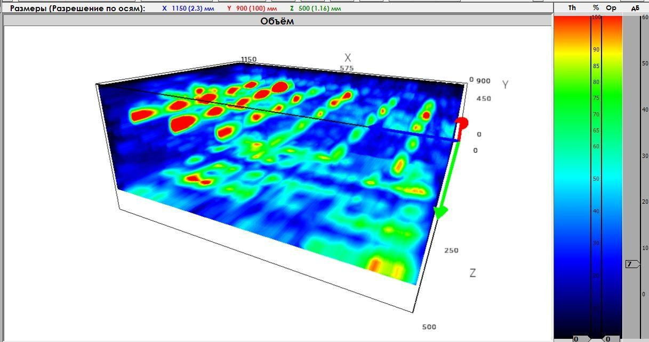649x342 pixels.
Task: Click the red Y-axis handle
Action: tap(461, 123)
